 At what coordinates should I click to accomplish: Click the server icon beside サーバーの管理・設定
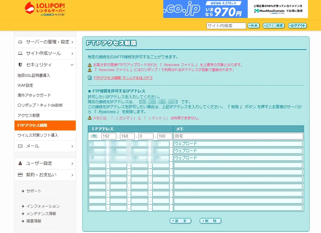coord(20,42)
